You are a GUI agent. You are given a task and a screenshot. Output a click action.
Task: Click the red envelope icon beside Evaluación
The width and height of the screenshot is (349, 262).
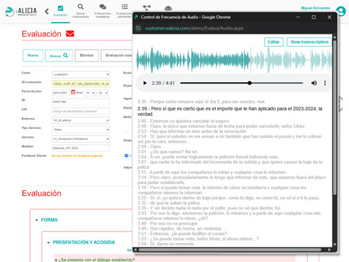click(70, 34)
